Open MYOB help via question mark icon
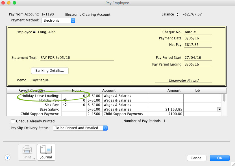Viewport: 235px width, 166px height. [7, 158]
